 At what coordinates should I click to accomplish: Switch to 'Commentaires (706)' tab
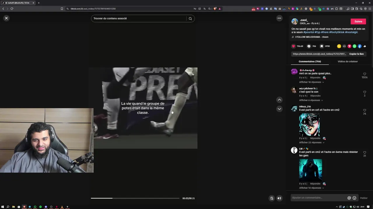[310, 62]
